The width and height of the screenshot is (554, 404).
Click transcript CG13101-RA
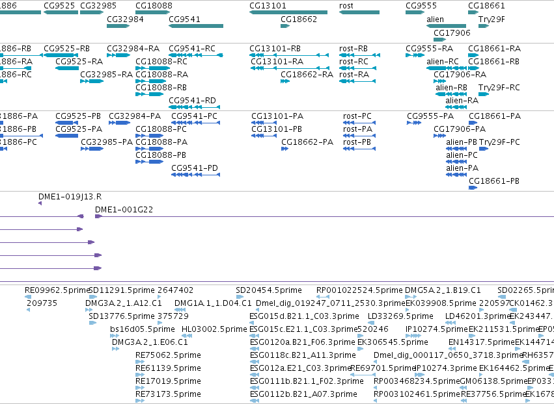tap(277, 61)
